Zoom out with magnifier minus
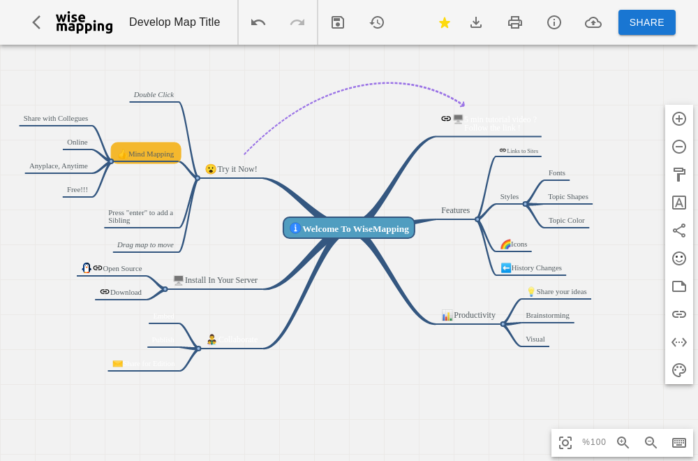 pyautogui.click(x=651, y=442)
